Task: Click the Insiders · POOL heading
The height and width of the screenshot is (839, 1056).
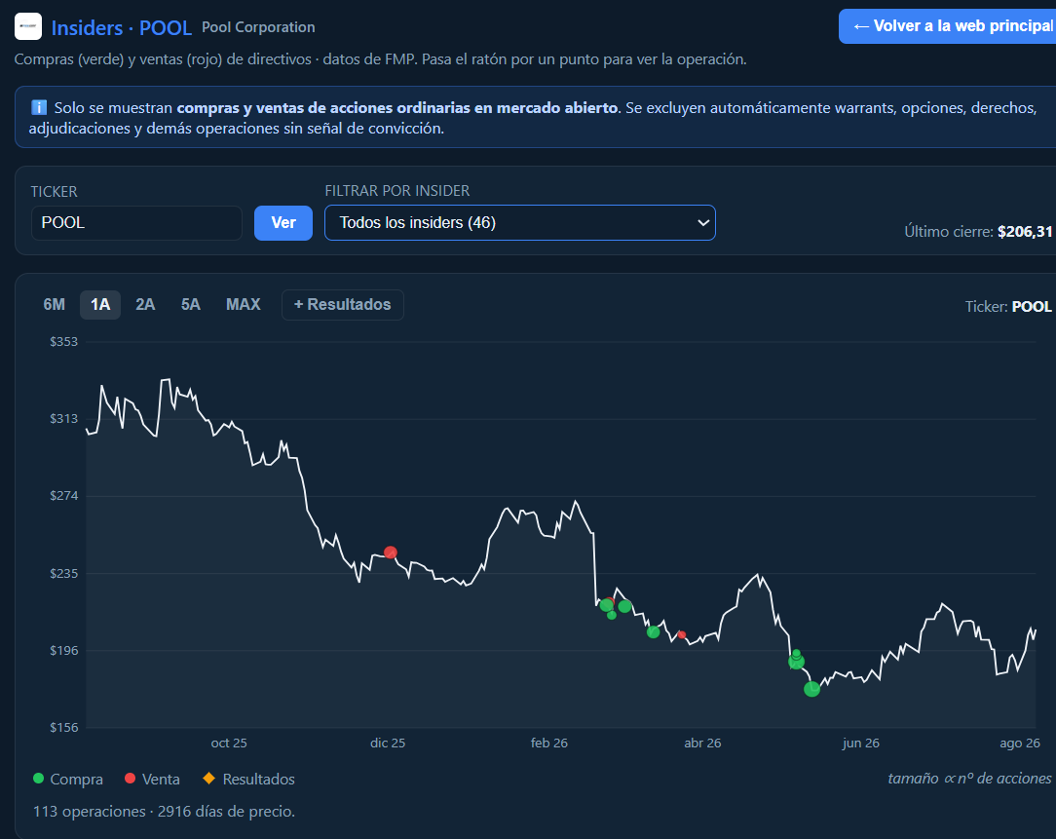Action: tap(121, 27)
